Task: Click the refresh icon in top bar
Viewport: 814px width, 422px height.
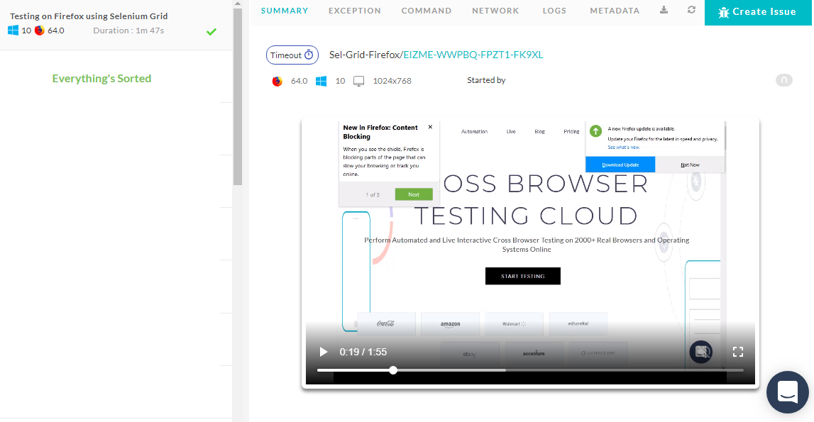Action: click(x=691, y=10)
